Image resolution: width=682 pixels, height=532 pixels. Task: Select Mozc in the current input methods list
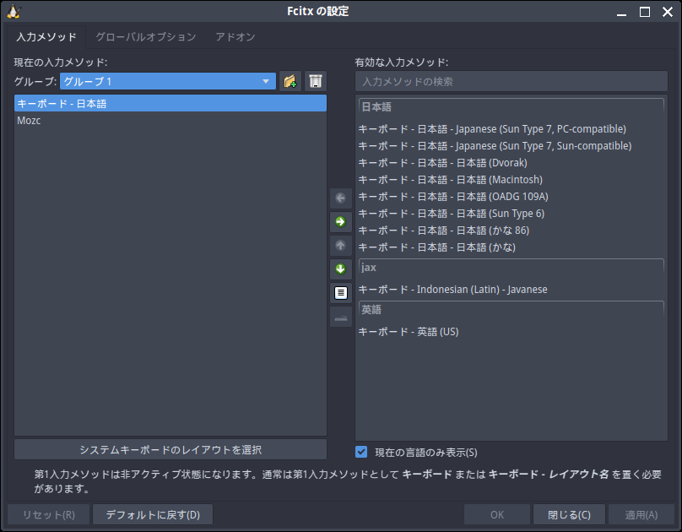coord(170,121)
